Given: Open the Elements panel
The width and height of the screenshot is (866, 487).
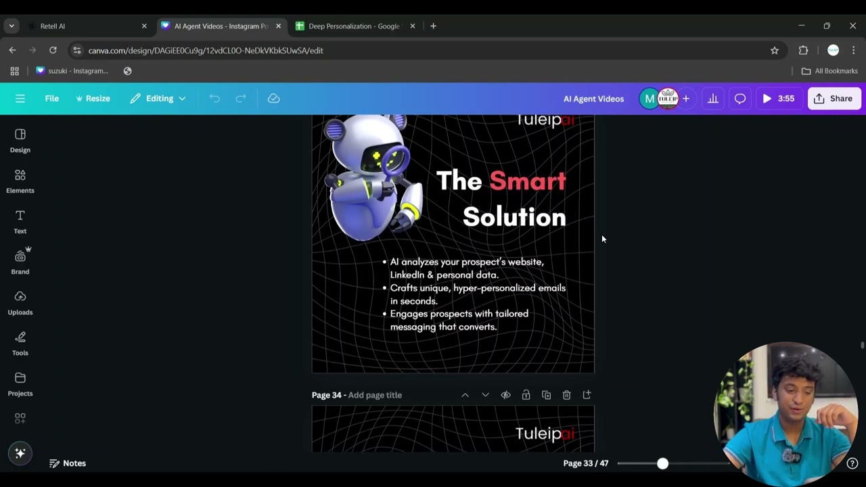Looking at the screenshot, I should coord(20,181).
